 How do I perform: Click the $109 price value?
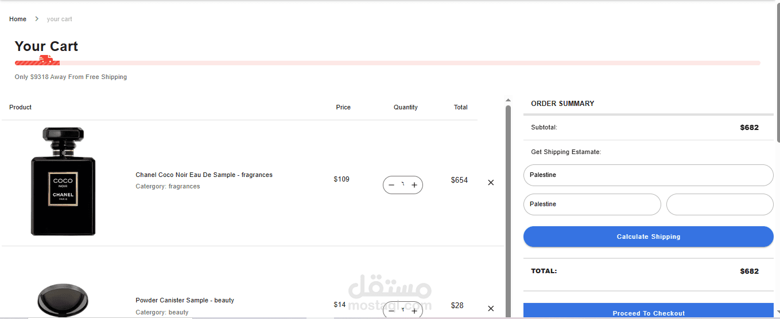[342, 179]
